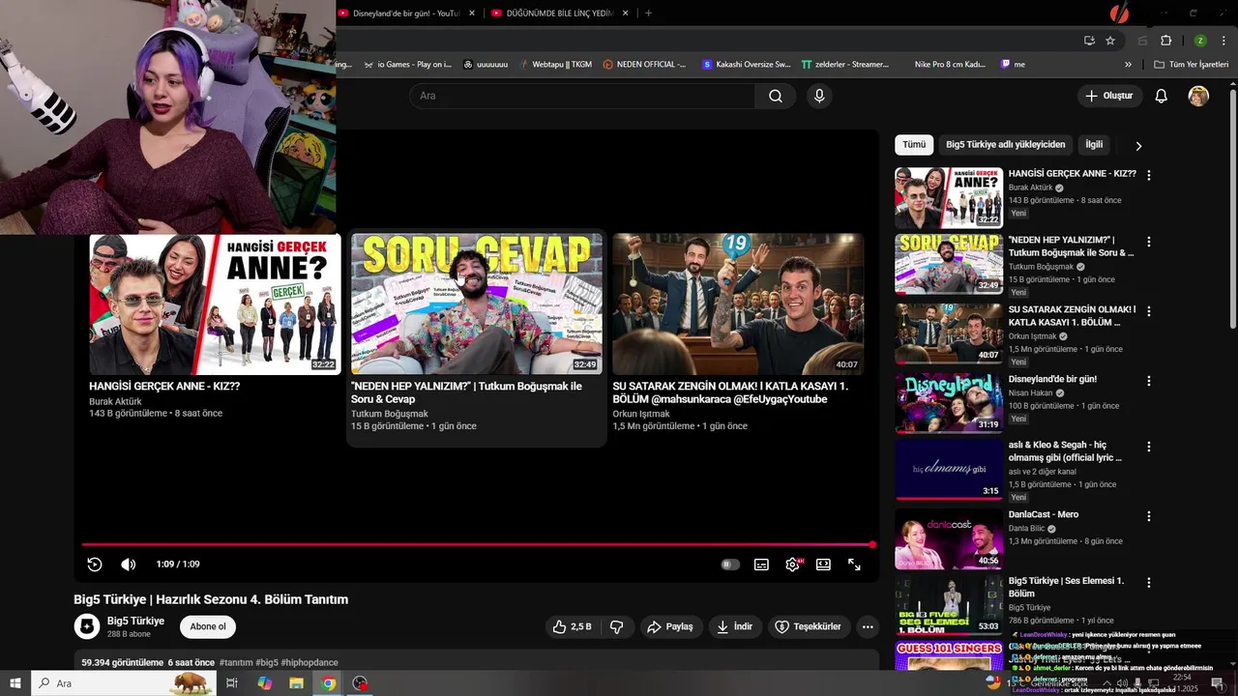
Task: Open the Oluştur create menu
Action: tap(1109, 96)
